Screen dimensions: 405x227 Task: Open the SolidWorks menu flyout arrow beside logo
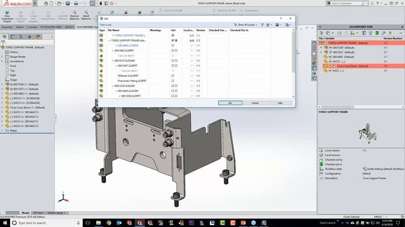[35, 3]
